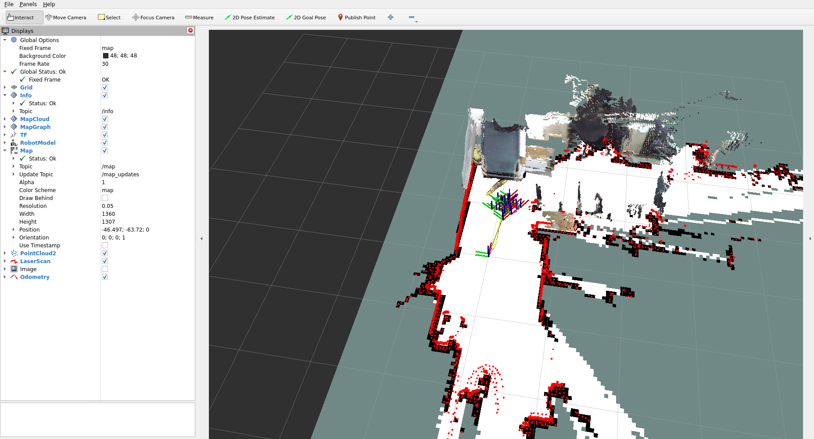The image size is (814, 439).
Task: Collapse the Global Options section
Action: [x=5, y=40]
